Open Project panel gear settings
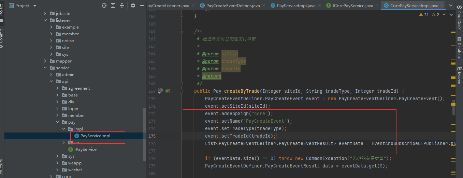 pyautogui.click(x=133, y=5)
